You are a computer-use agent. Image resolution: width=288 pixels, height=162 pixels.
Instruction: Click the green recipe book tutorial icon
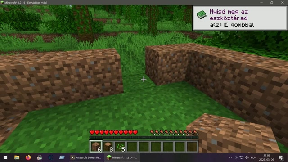(x=202, y=15)
